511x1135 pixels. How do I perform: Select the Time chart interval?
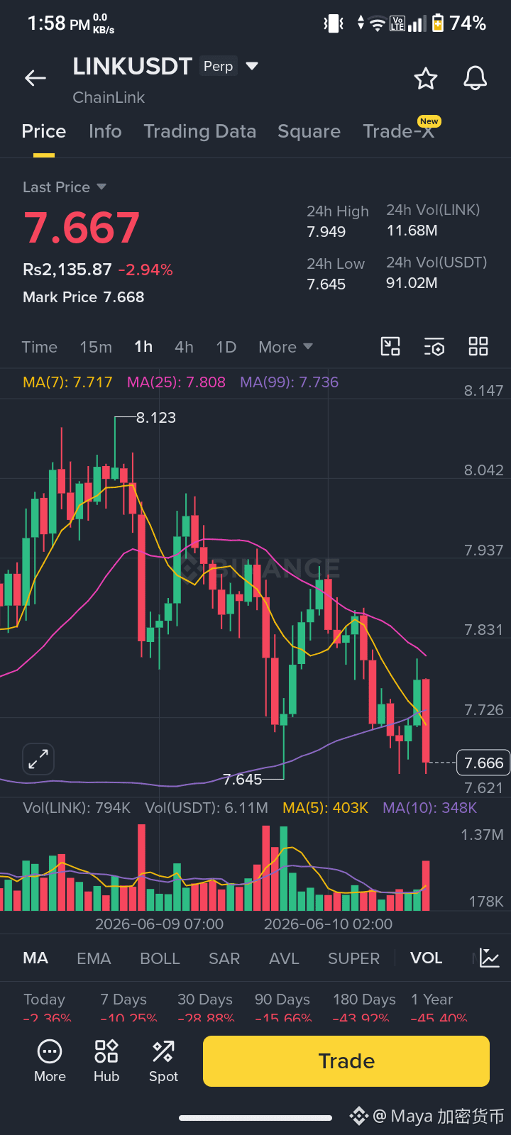click(39, 347)
